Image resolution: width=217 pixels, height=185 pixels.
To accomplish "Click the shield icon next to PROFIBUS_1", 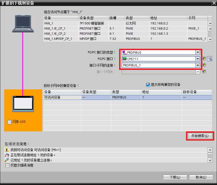I will [204, 65].
